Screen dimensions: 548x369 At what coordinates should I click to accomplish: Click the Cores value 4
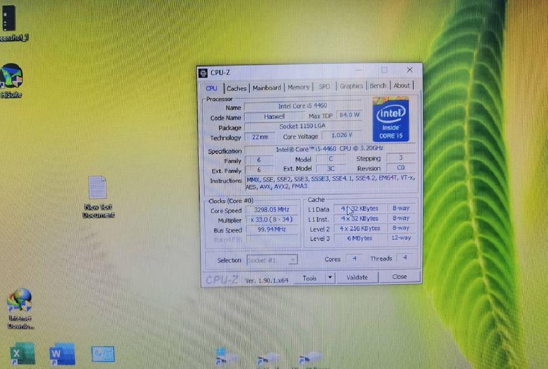tap(354, 258)
